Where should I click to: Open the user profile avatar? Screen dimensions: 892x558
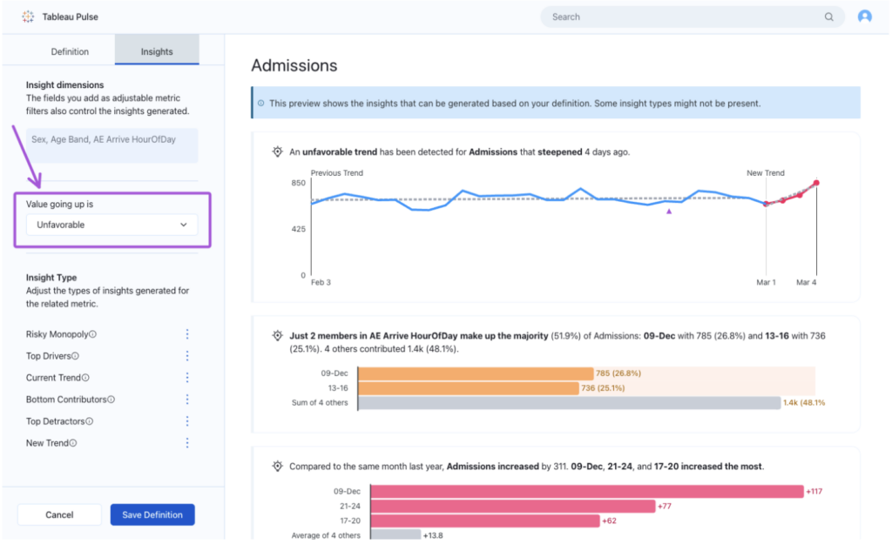(864, 16)
